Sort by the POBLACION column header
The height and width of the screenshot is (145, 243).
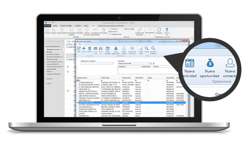128,78
